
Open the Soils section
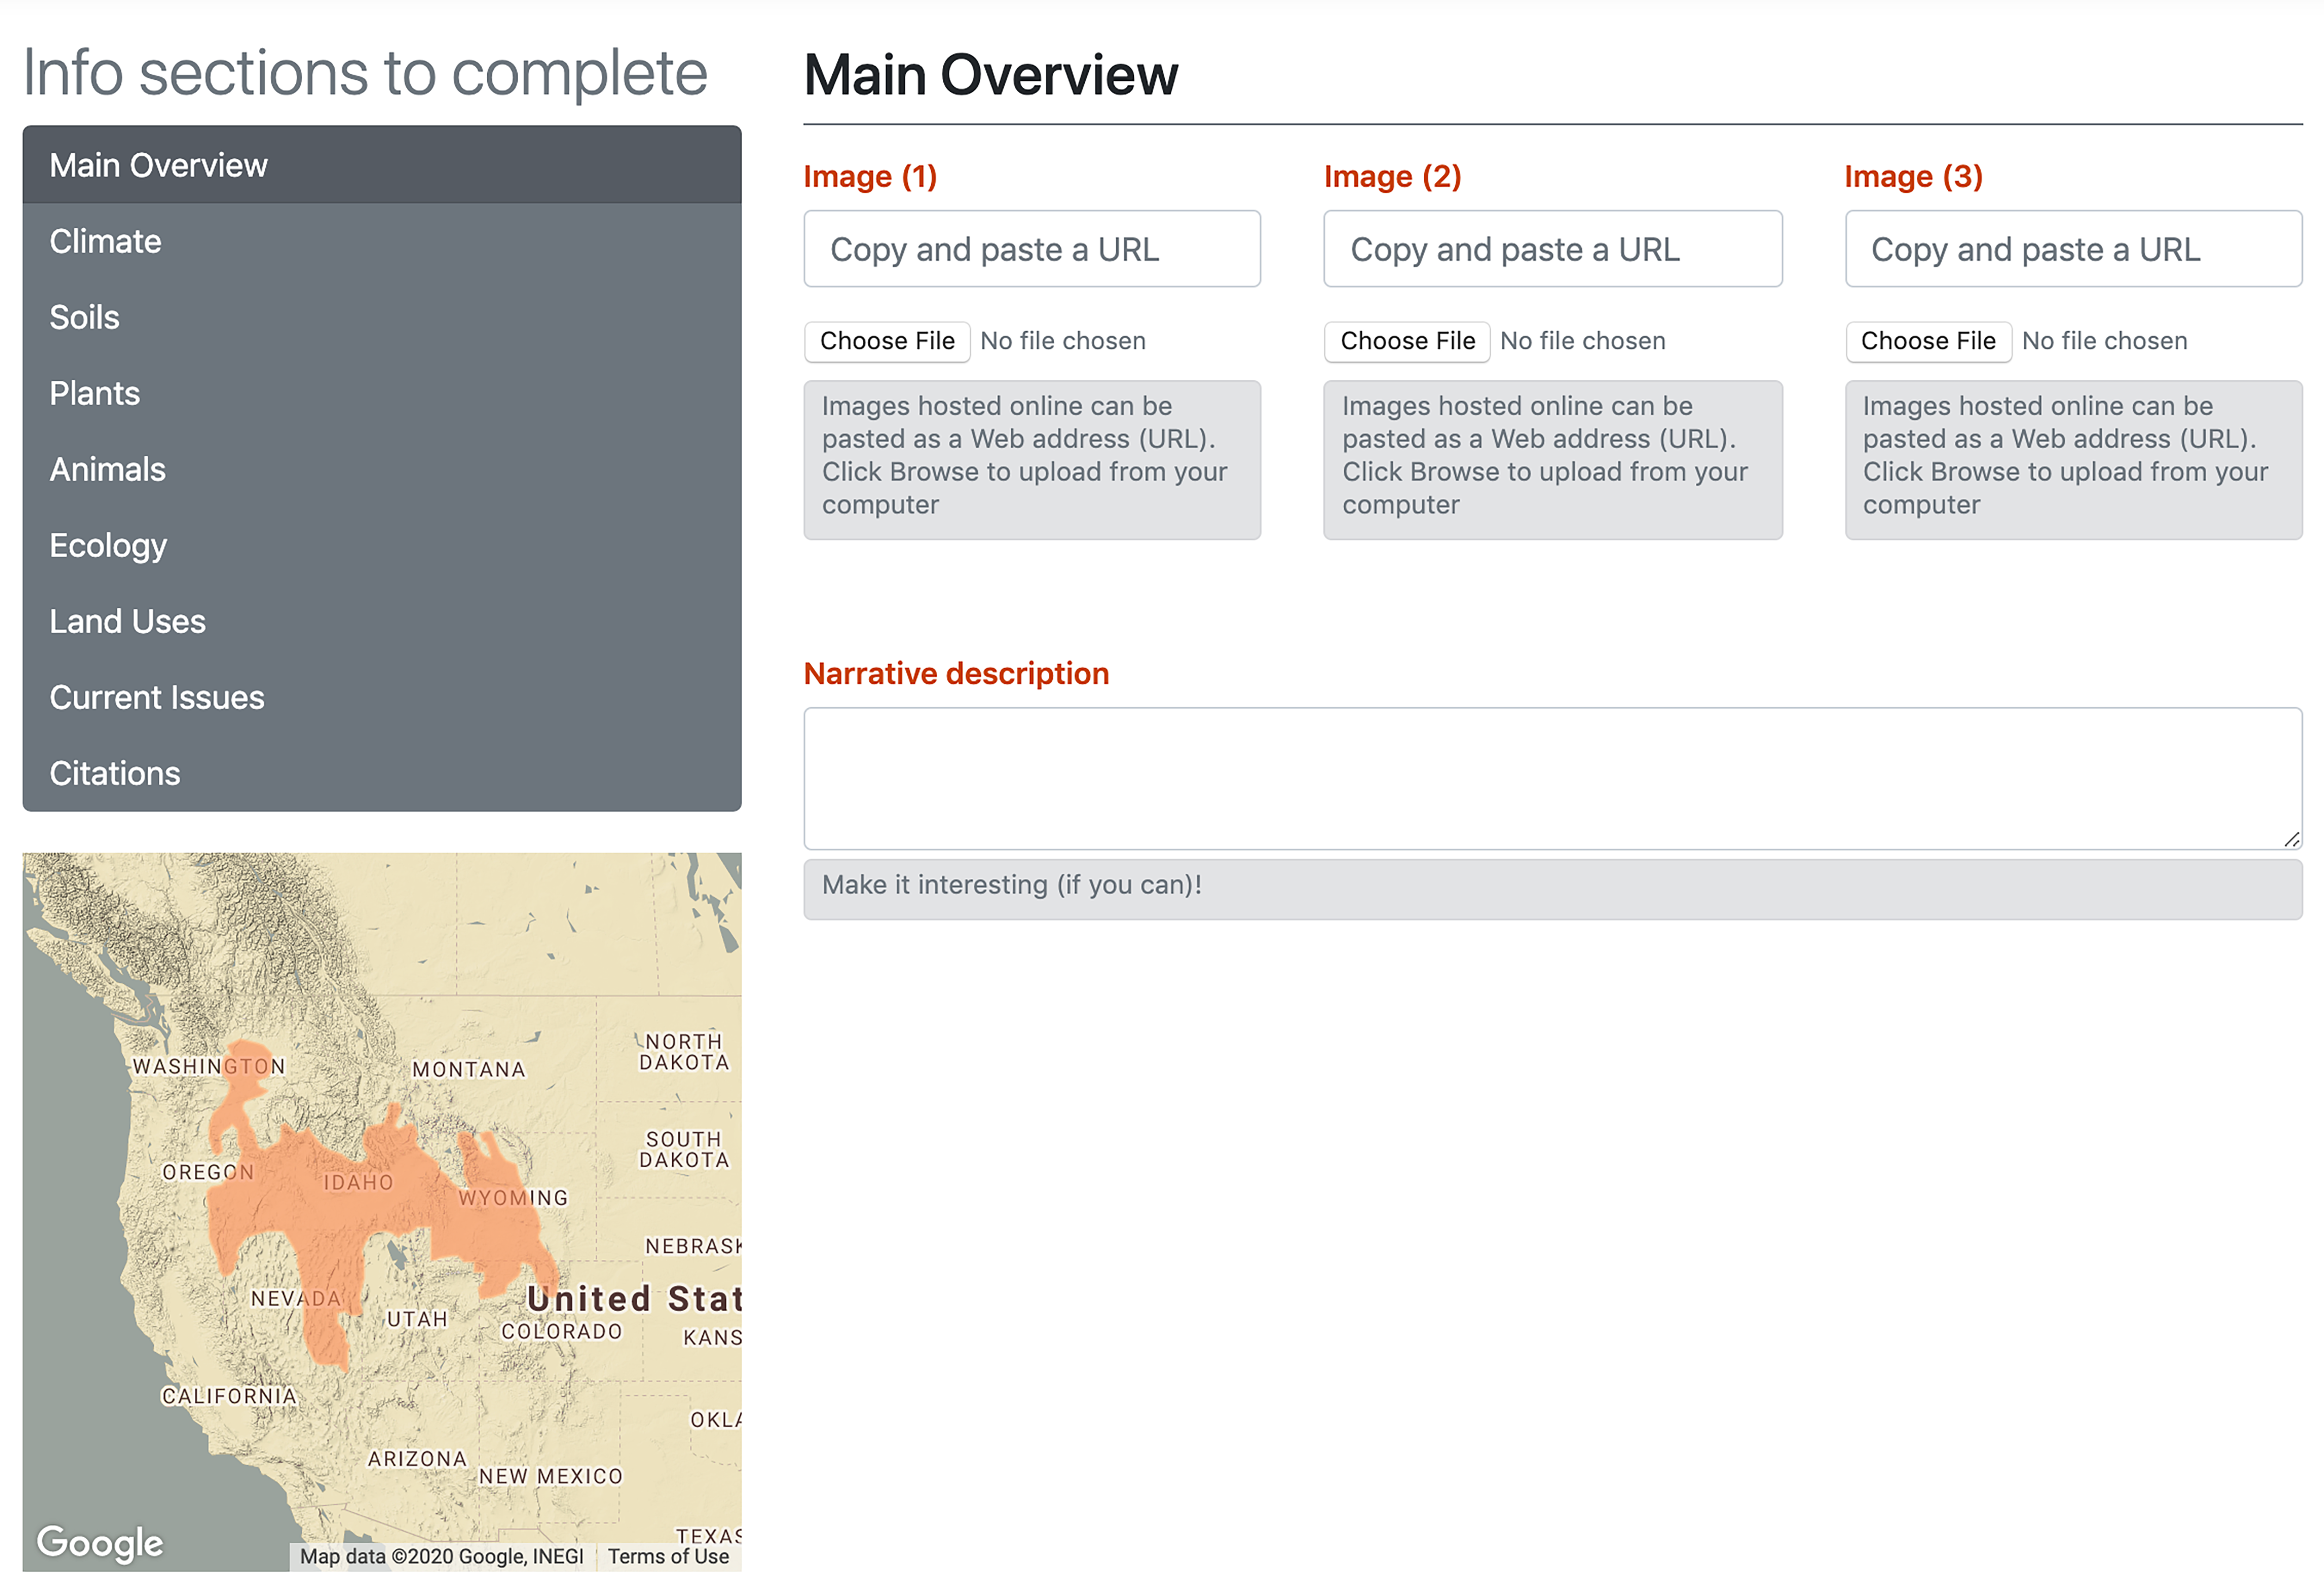382,317
